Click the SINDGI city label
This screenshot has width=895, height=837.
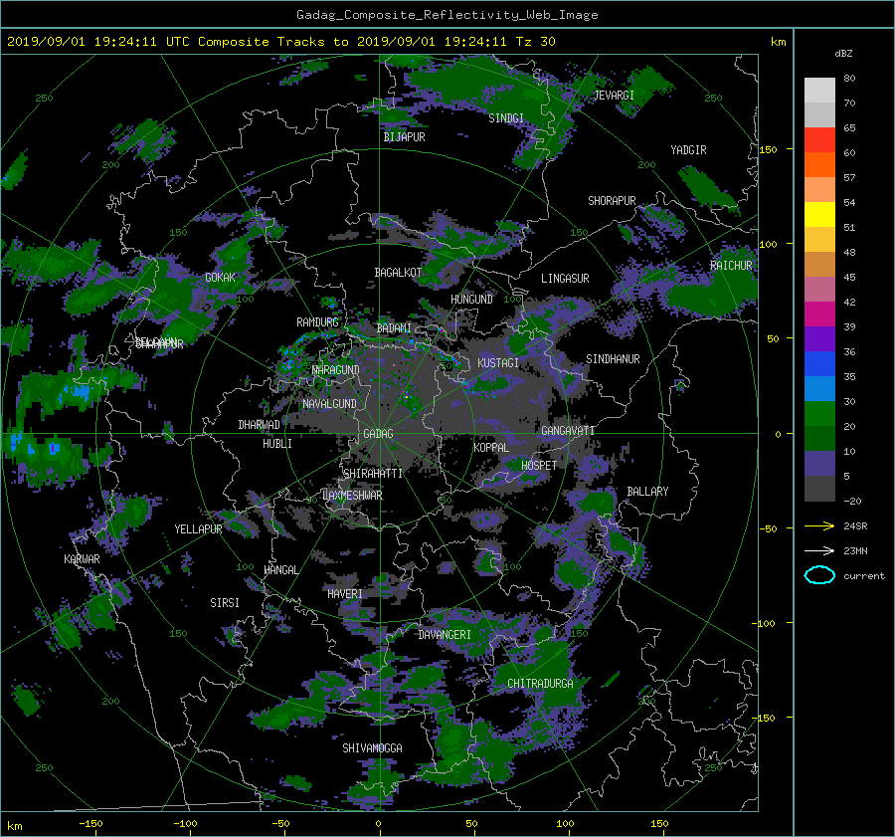click(x=506, y=118)
